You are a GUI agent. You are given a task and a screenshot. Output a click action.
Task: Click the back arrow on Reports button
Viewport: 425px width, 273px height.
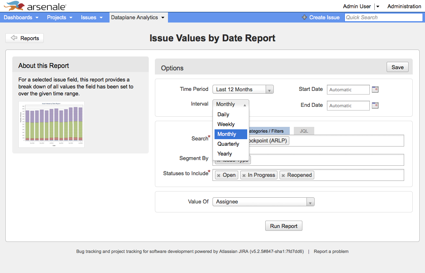(x=14, y=38)
